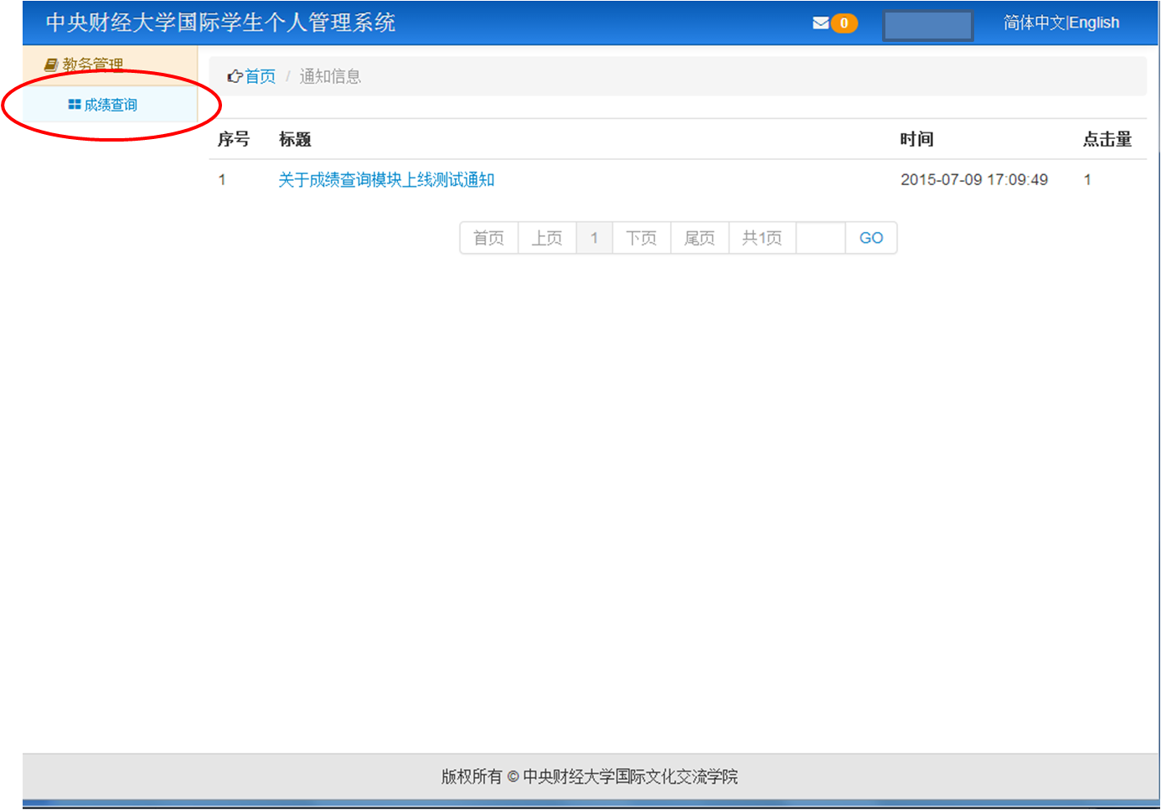Go to 首页 via breadcrumb link
This screenshot has height=810, width=1161.
(x=260, y=77)
